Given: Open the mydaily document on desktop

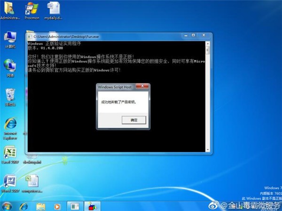Looking at the screenshot, I should [x=54, y=10].
